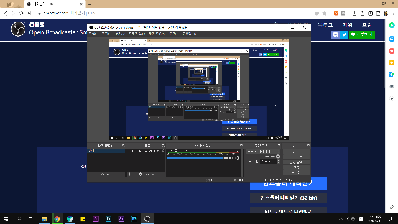Open a new browser tab with plus button
Image resolution: width=398 pixels, height=224 pixels.
pyautogui.click(x=90, y=4)
